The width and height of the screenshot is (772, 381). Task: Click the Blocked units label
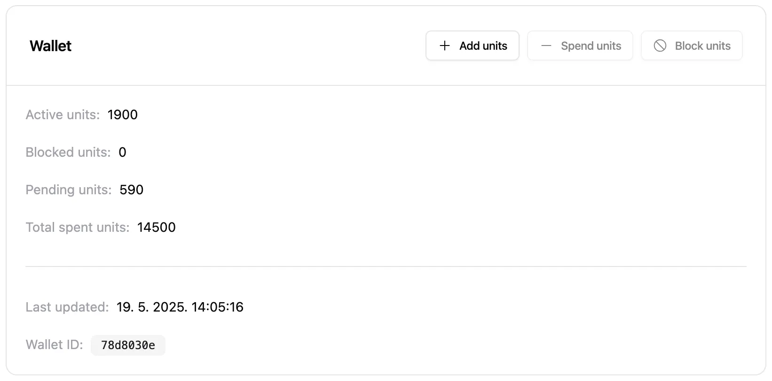point(68,152)
